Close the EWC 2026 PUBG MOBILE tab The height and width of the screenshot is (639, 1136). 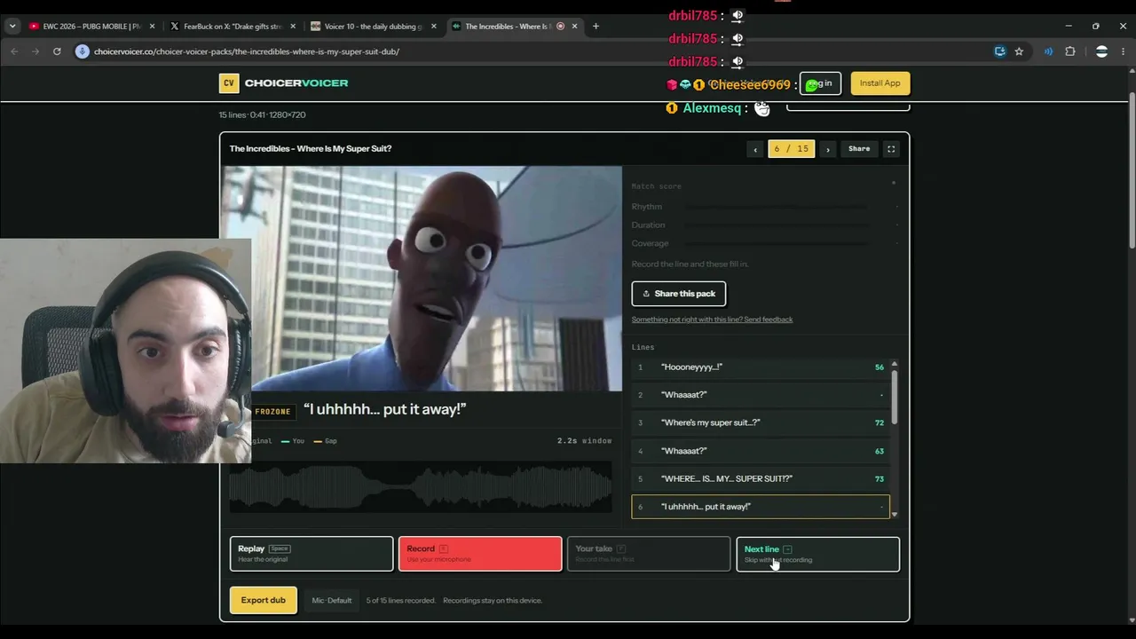click(152, 27)
